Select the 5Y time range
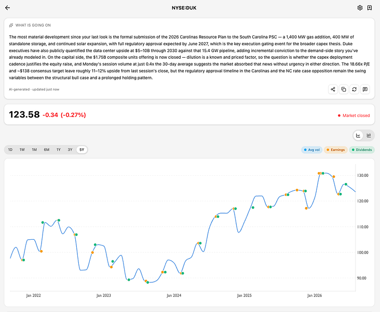 (82, 150)
